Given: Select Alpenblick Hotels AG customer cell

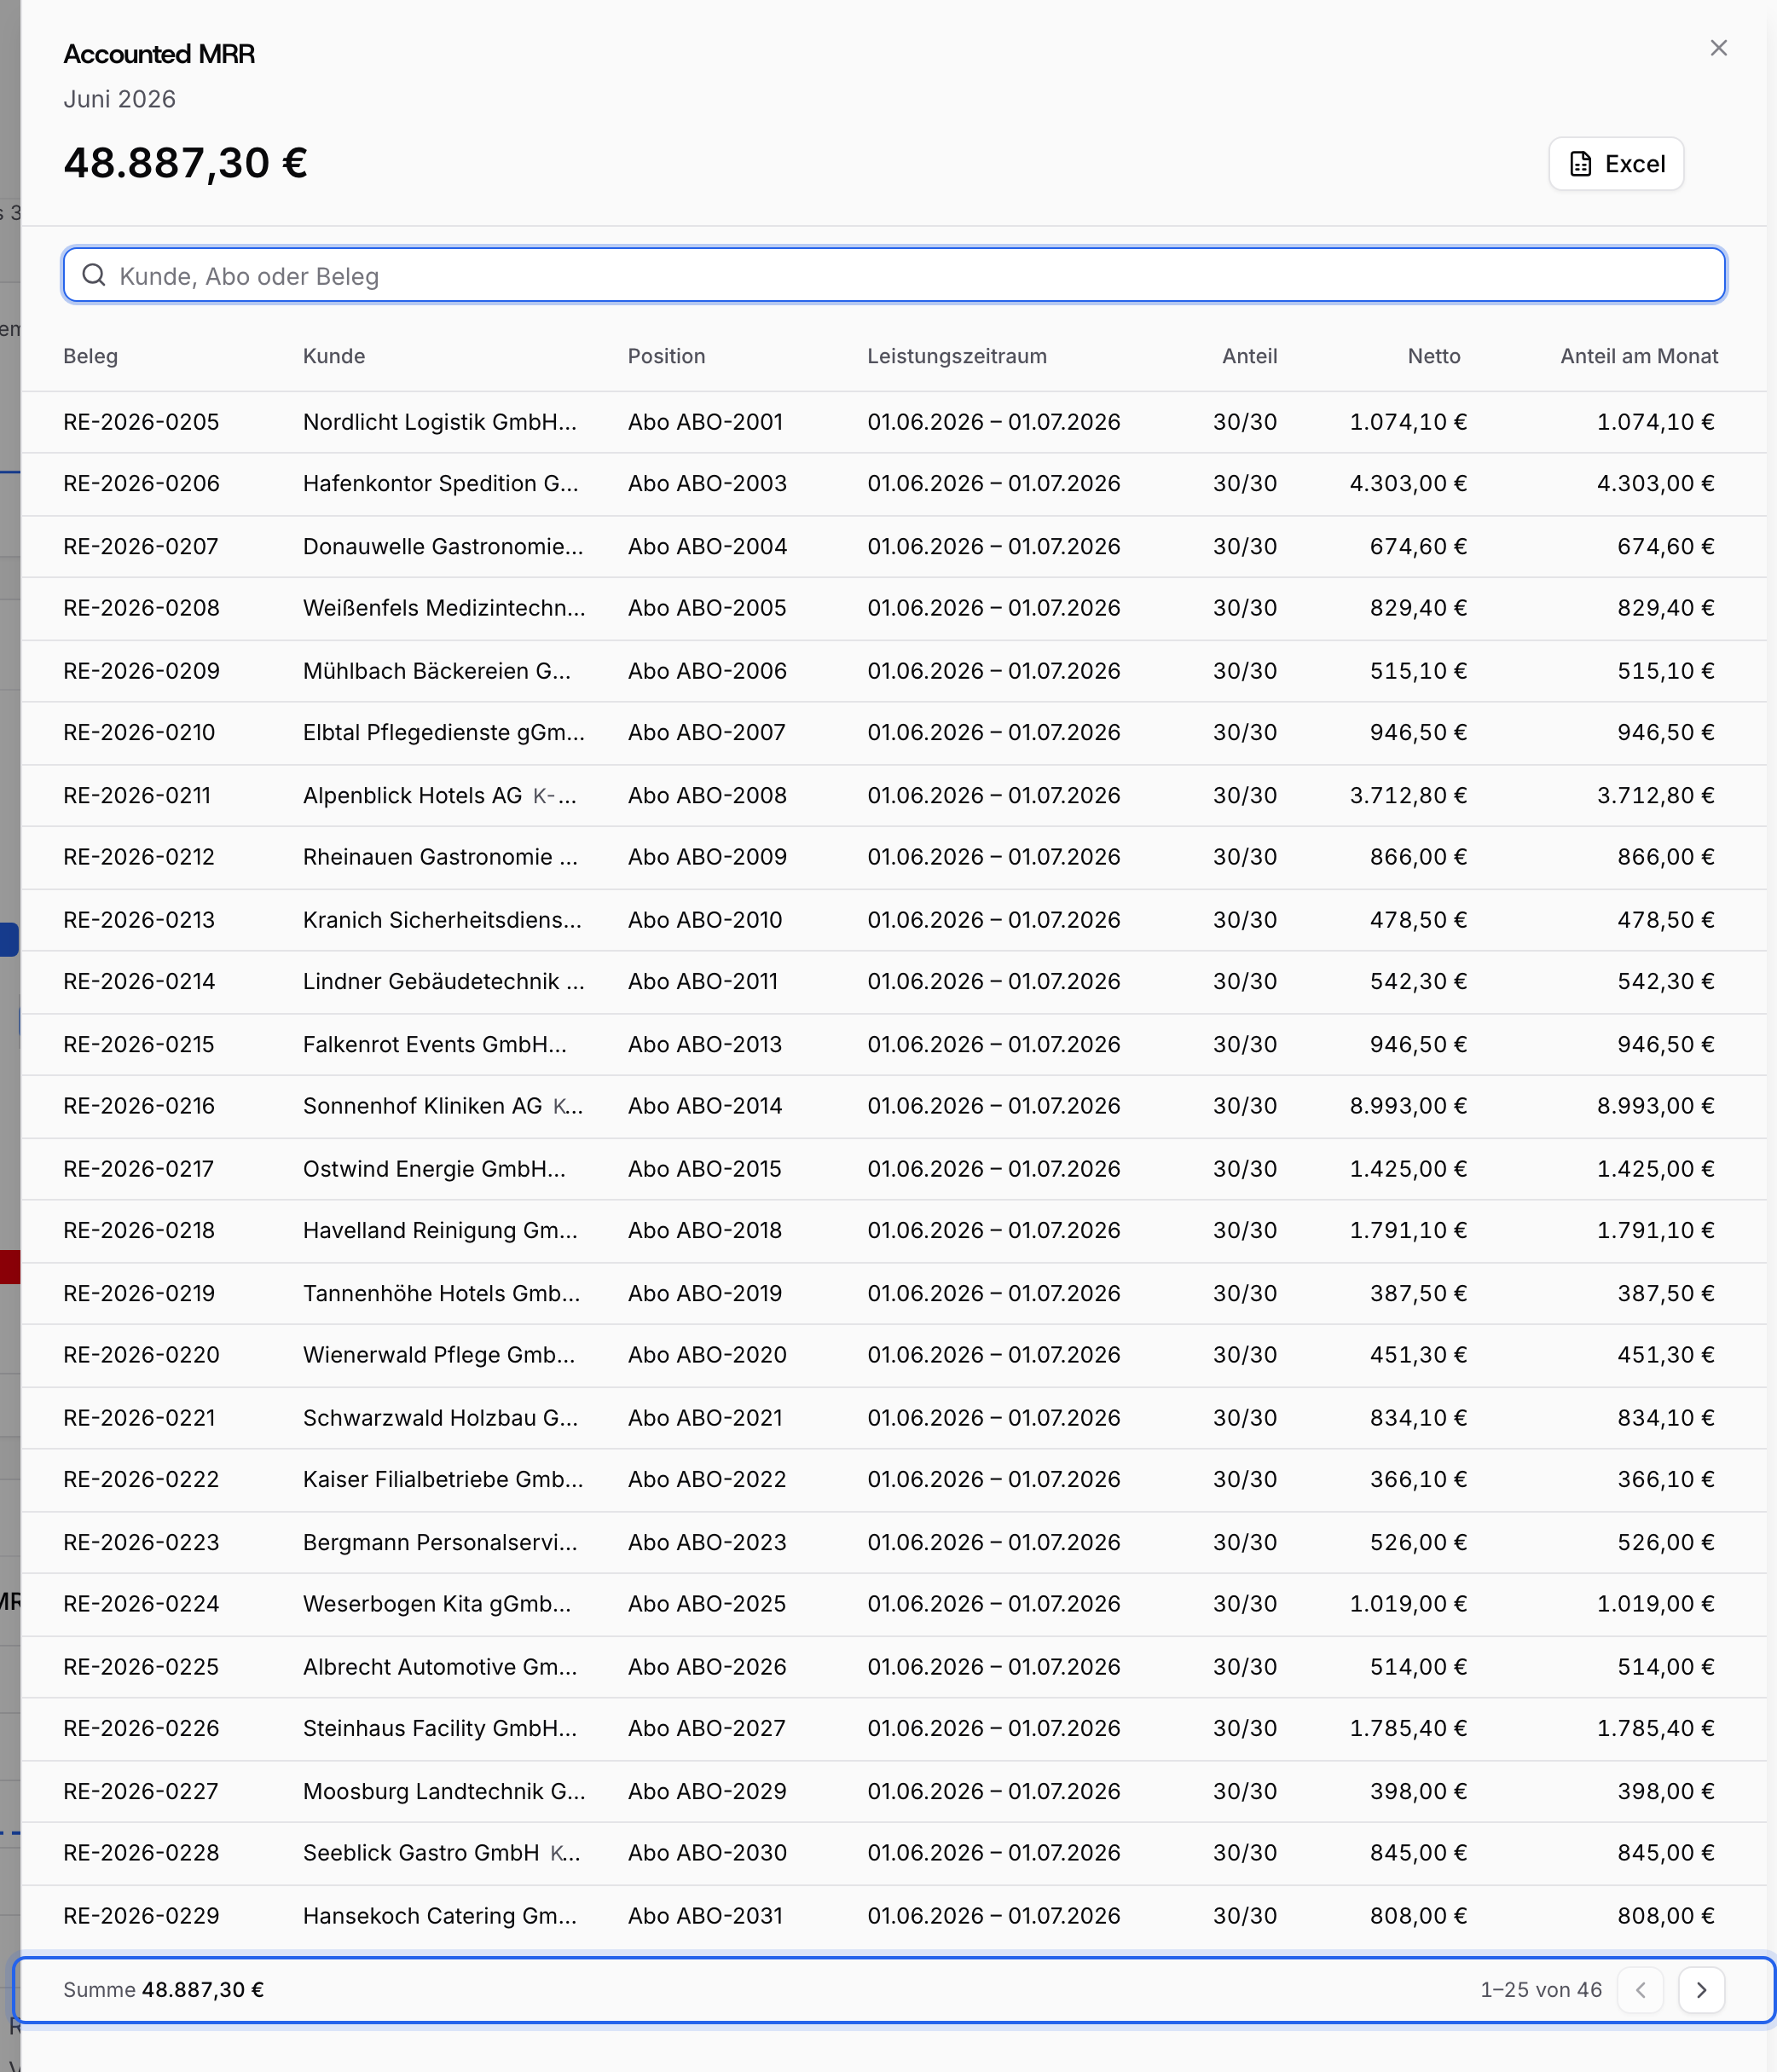Looking at the screenshot, I should click(x=440, y=796).
